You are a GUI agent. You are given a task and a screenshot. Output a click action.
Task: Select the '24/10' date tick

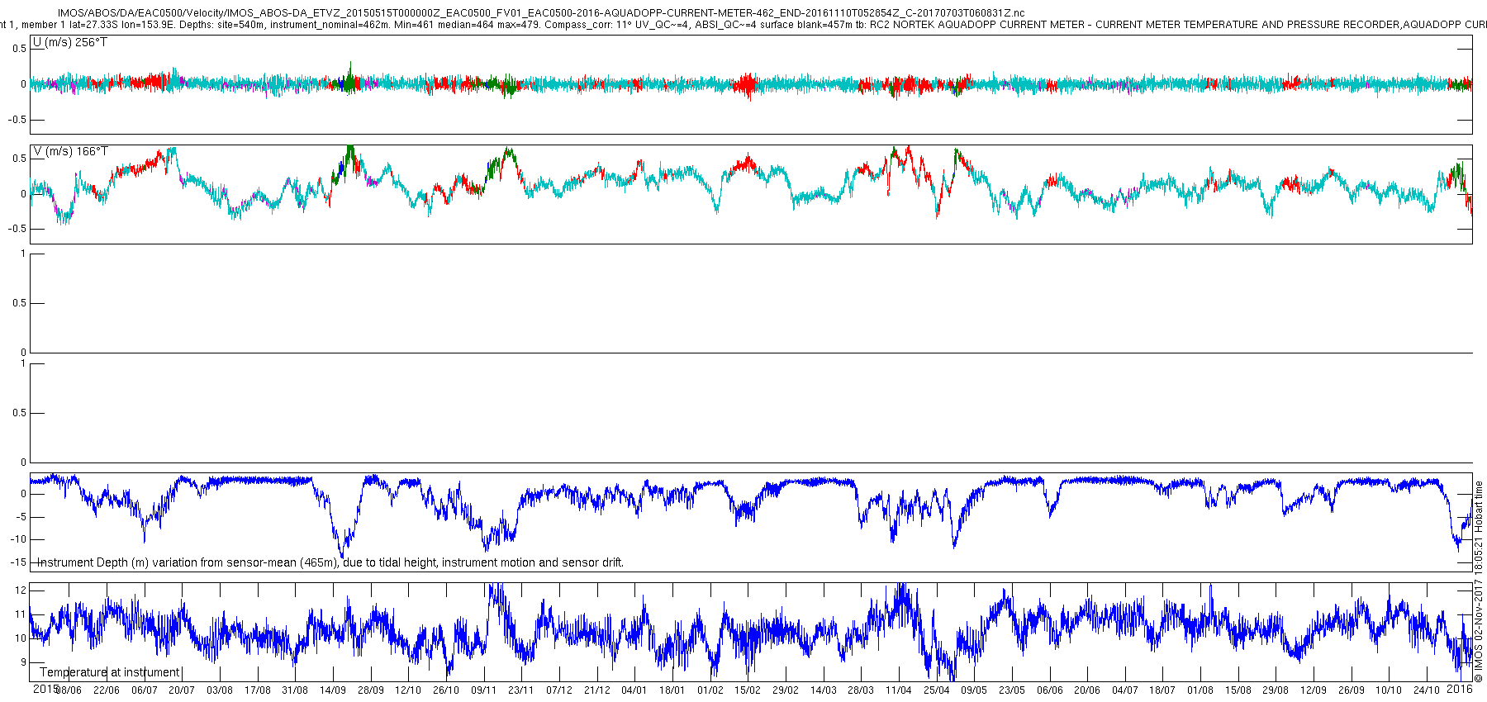pos(1427,690)
